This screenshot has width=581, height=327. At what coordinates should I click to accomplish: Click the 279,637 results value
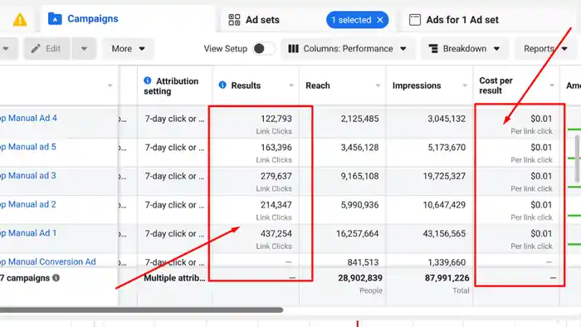pos(276,176)
